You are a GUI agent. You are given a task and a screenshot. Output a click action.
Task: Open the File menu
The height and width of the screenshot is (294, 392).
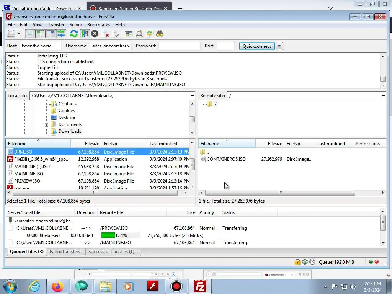11,25
